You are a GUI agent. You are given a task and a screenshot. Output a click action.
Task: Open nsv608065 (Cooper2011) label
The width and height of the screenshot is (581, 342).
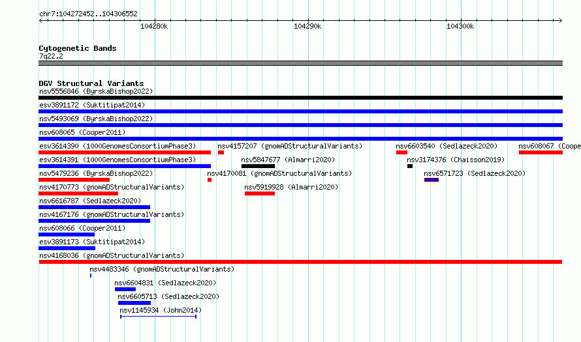pos(82,132)
